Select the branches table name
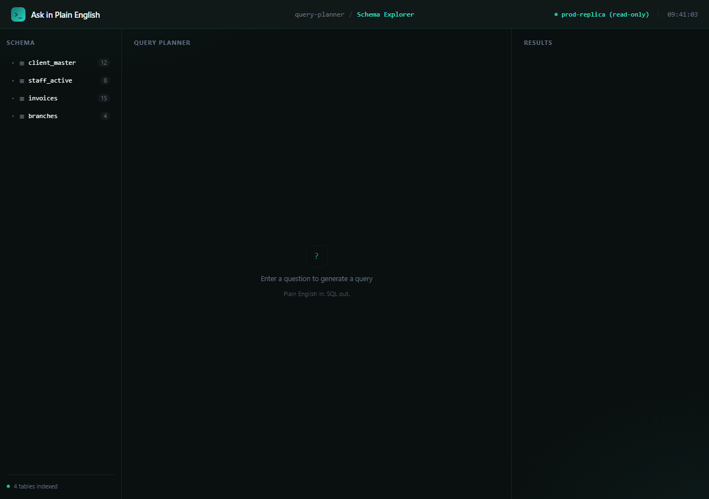 (x=43, y=116)
